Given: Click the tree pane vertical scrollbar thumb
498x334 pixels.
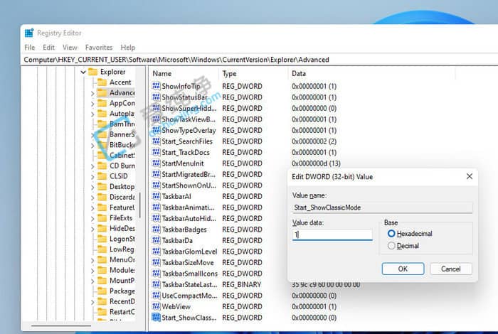Looking at the screenshot, I should tap(139, 205).
